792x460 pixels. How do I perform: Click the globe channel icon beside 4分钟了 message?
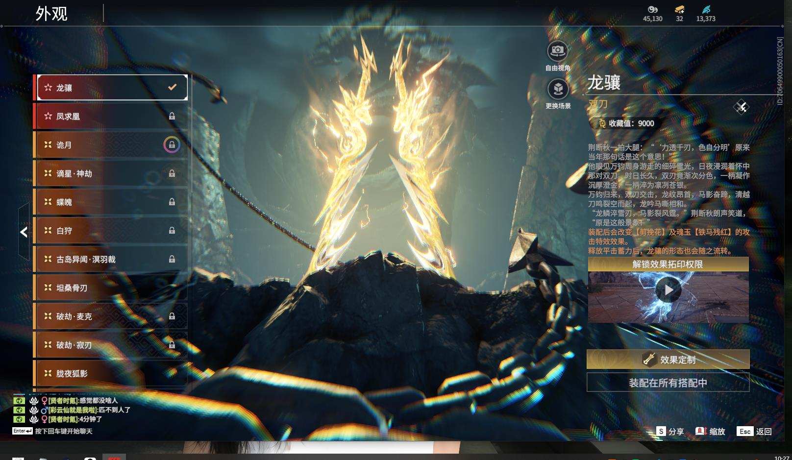19,419
